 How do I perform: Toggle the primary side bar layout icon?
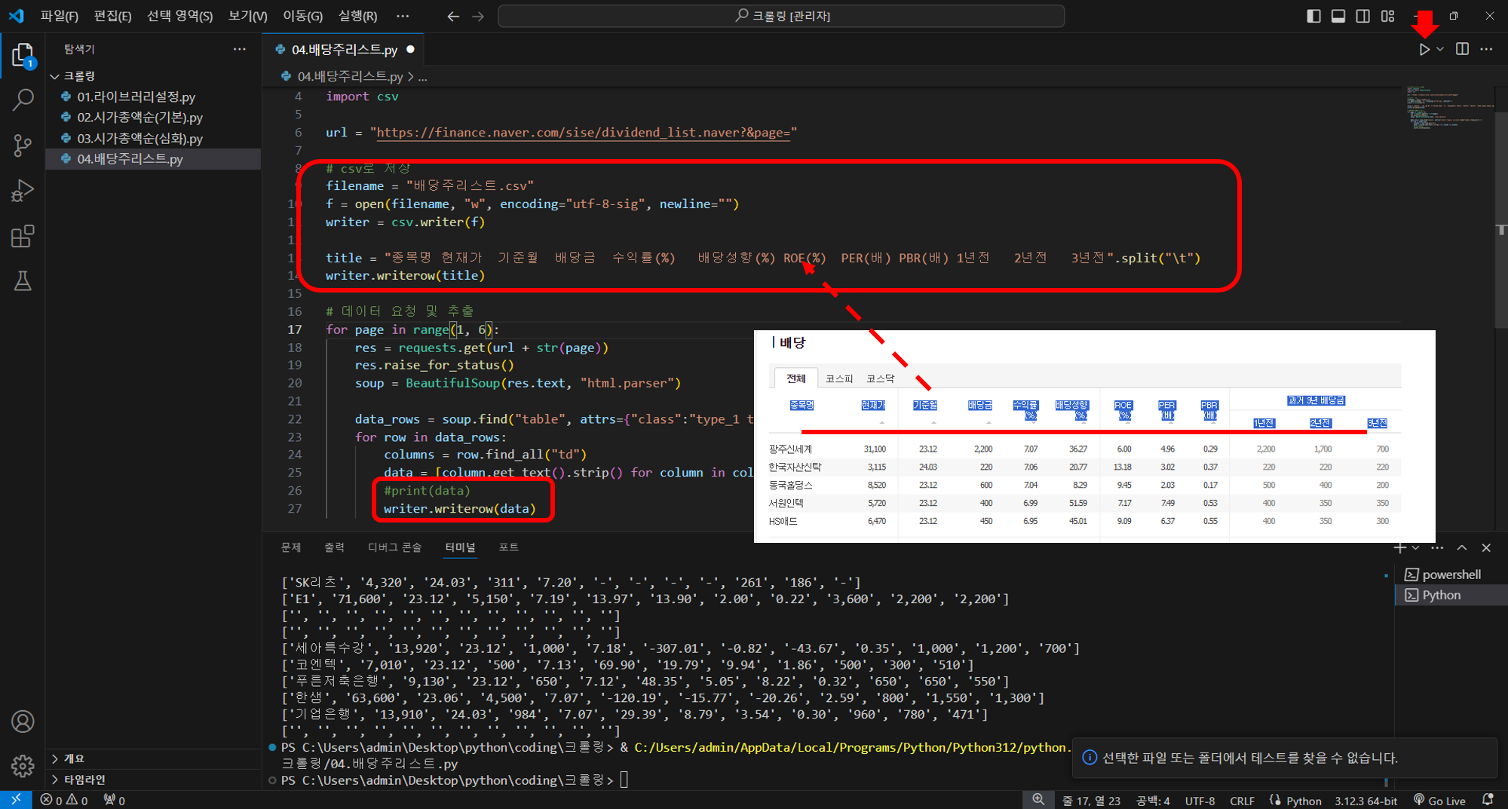coord(1313,16)
